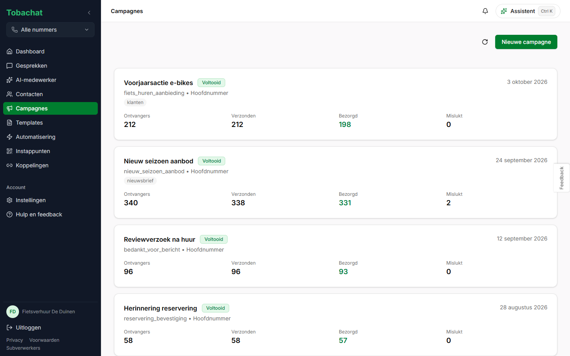The height and width of the screenshot is (356, 570).
Task: Click the Uitloggen exit icon
Action: [x=9, y=328]
